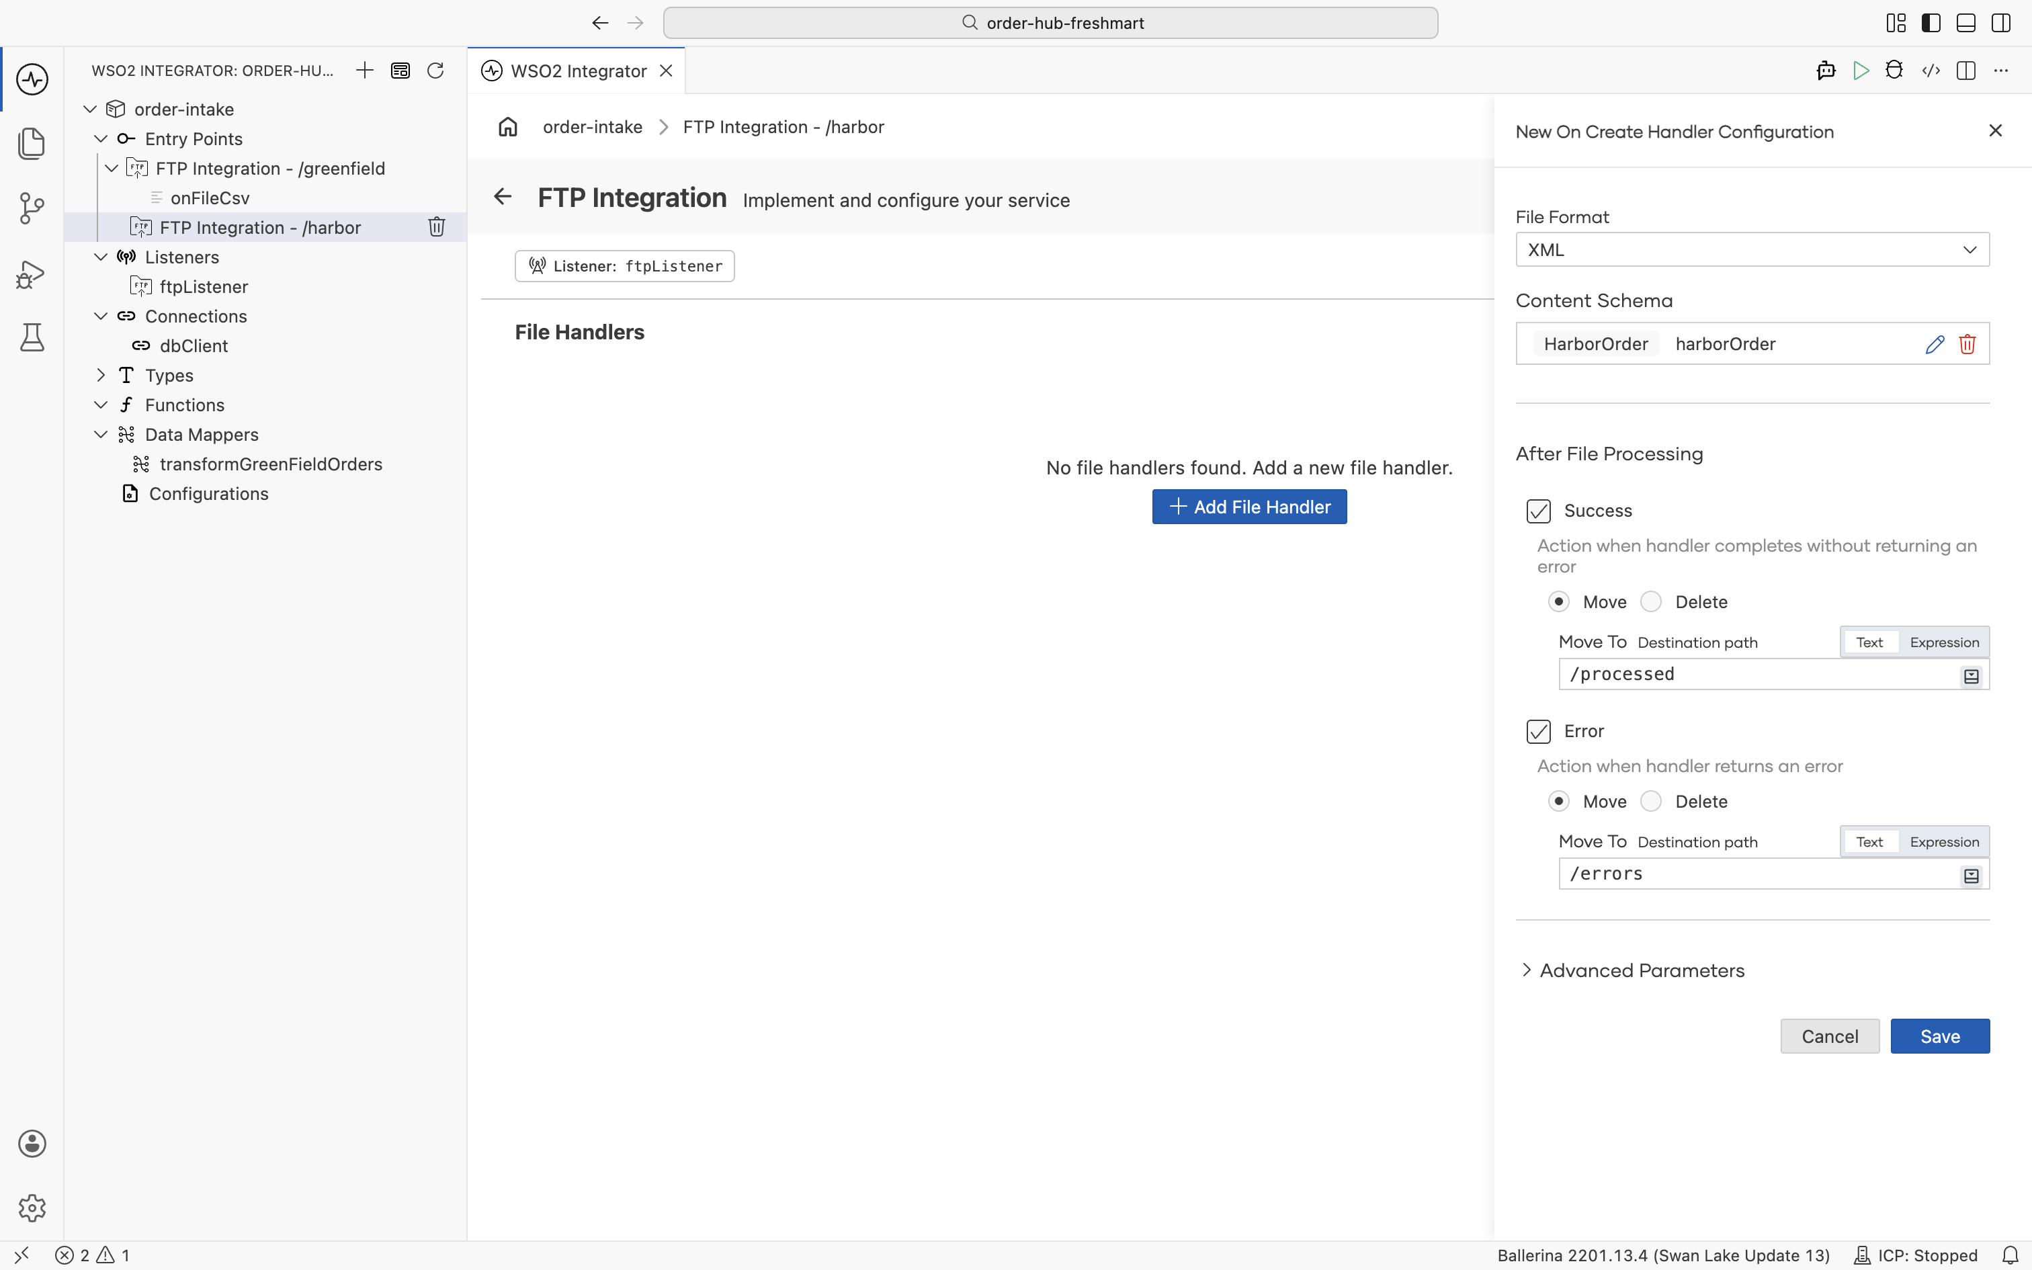Viewport: 2032px width, 1270px height.
Task: Click order-intake in the breadcrumb
Action: tap(593, 127)
